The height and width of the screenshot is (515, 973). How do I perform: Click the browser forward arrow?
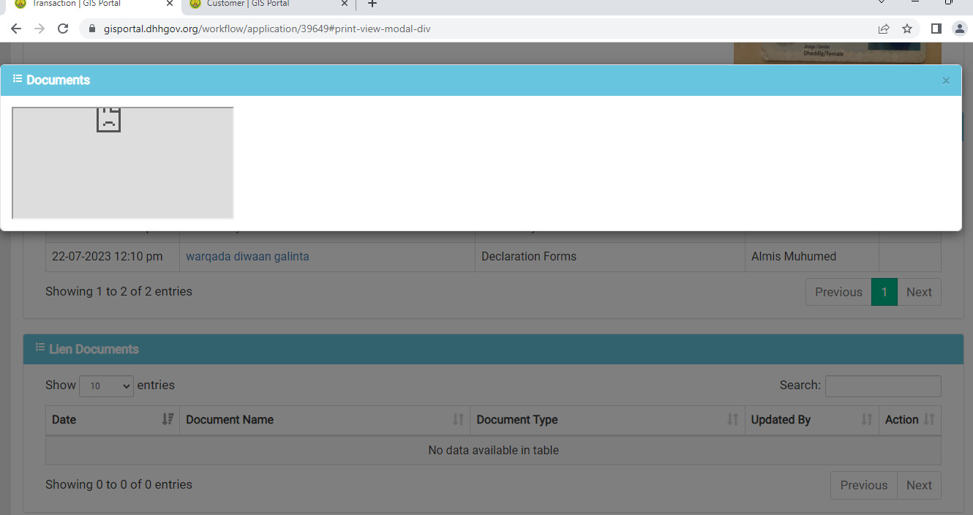[x=40, y=29]
